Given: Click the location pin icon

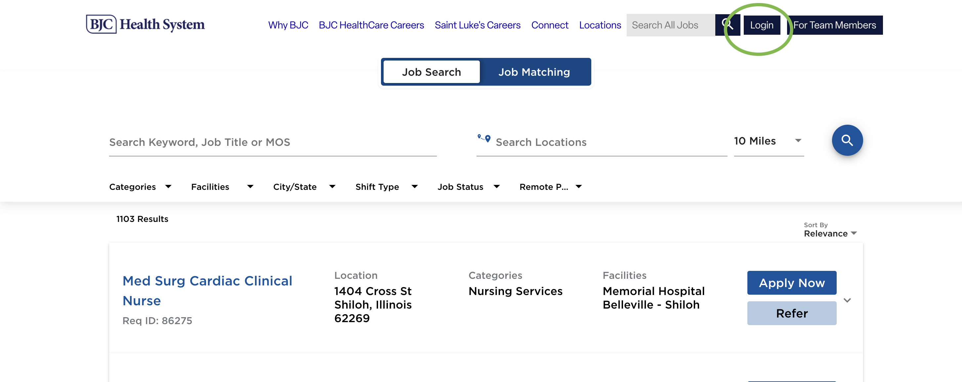Looking at the screenshot, I should [484, 138].
